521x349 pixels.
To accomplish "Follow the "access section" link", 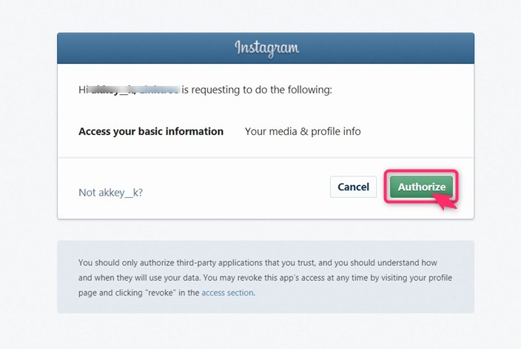I will pyautogui.click(x=227, y=293).
